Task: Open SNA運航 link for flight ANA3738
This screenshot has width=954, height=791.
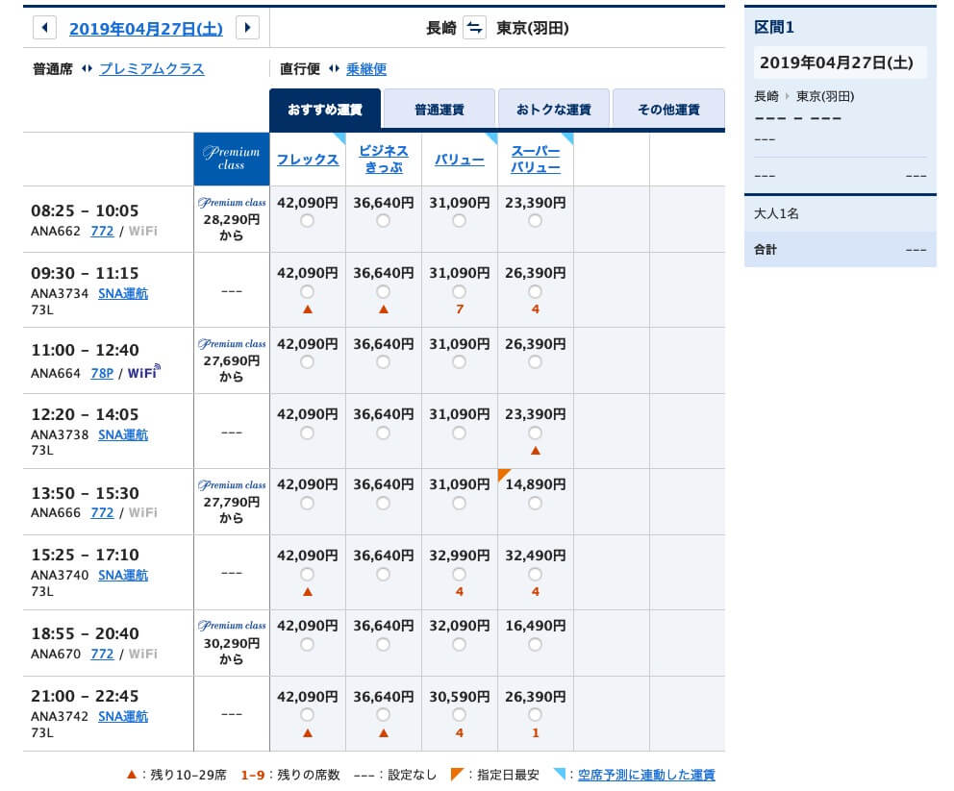Action: 123,434
